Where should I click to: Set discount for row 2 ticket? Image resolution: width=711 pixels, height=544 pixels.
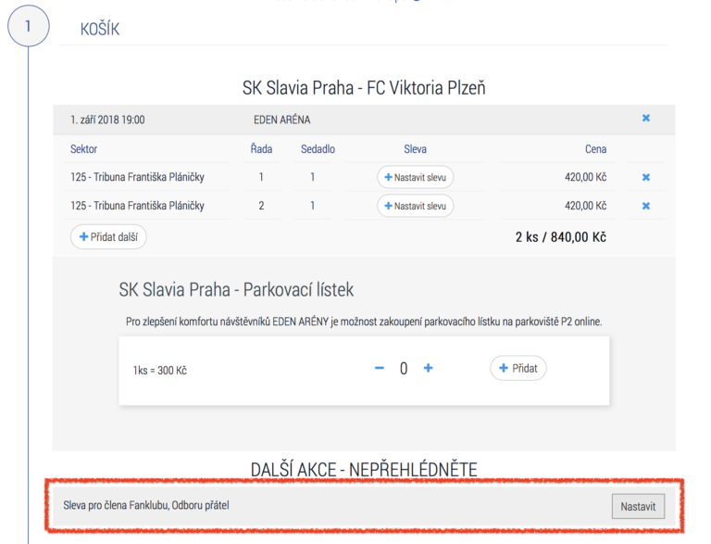(x=415, y=206)
